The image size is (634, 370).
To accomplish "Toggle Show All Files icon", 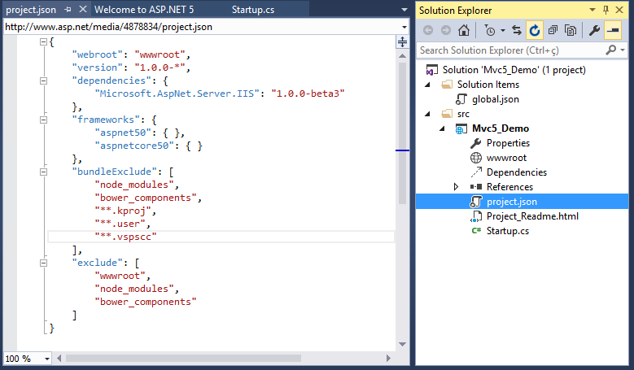I will [x=571, y=30].
